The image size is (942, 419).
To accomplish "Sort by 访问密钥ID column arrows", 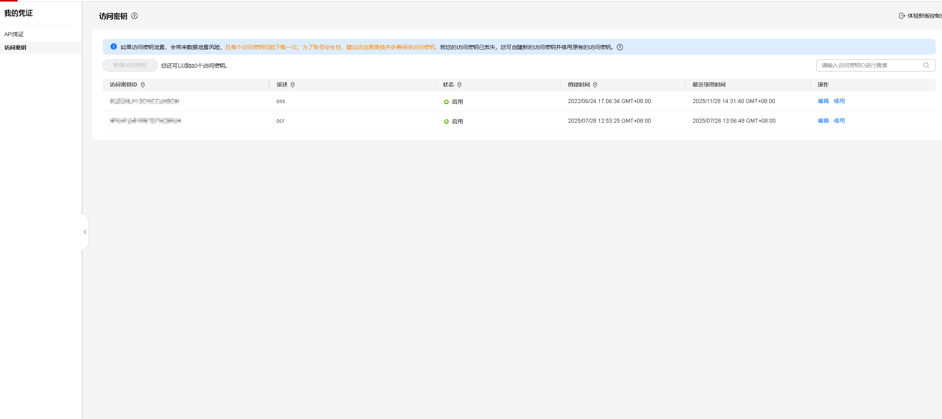I will 143,85.
